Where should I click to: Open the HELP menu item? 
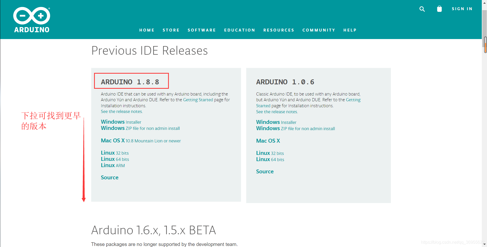(x=350, y=30)
